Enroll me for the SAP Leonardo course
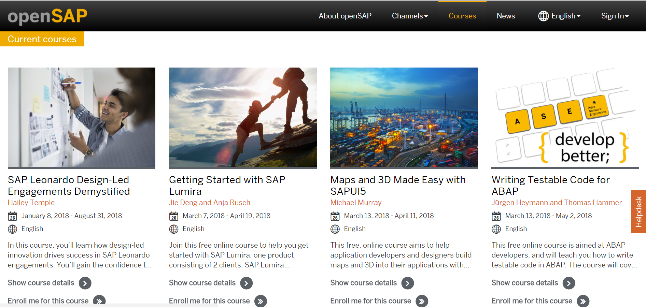This screenshot has width=646, height=307. (48, 301)
